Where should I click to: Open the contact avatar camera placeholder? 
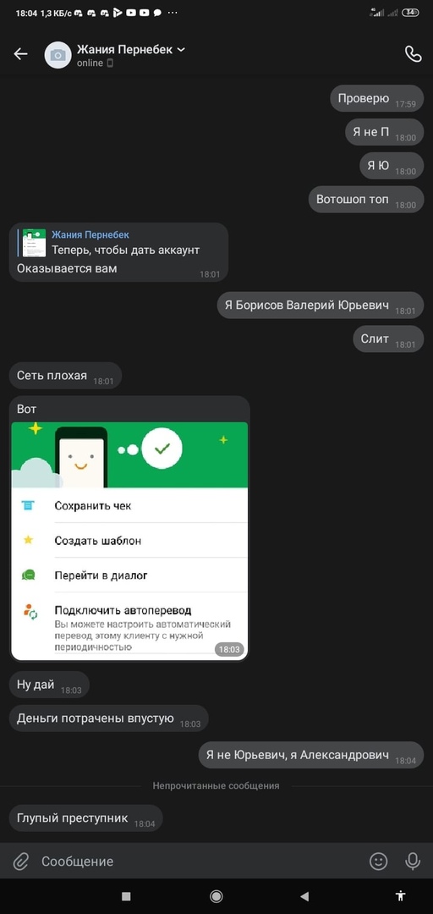tap(58, 55)
